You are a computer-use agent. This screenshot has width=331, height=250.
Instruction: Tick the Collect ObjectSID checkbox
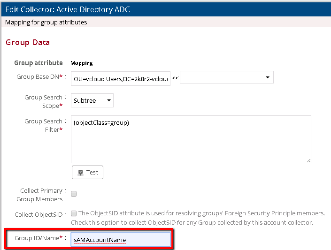point(74,213)
